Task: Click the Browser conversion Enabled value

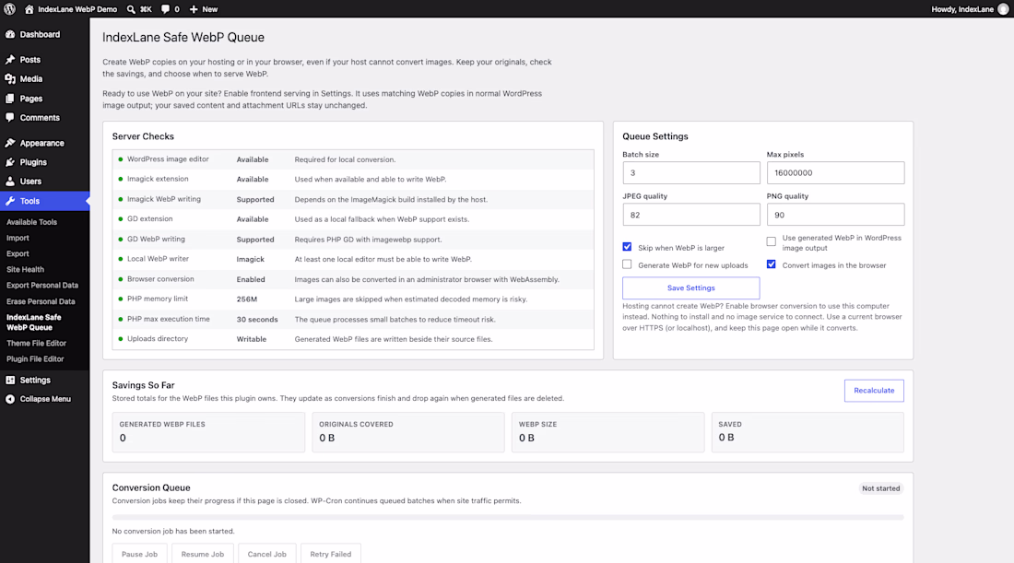Action: pyautogui.click(x=250, y=279)
